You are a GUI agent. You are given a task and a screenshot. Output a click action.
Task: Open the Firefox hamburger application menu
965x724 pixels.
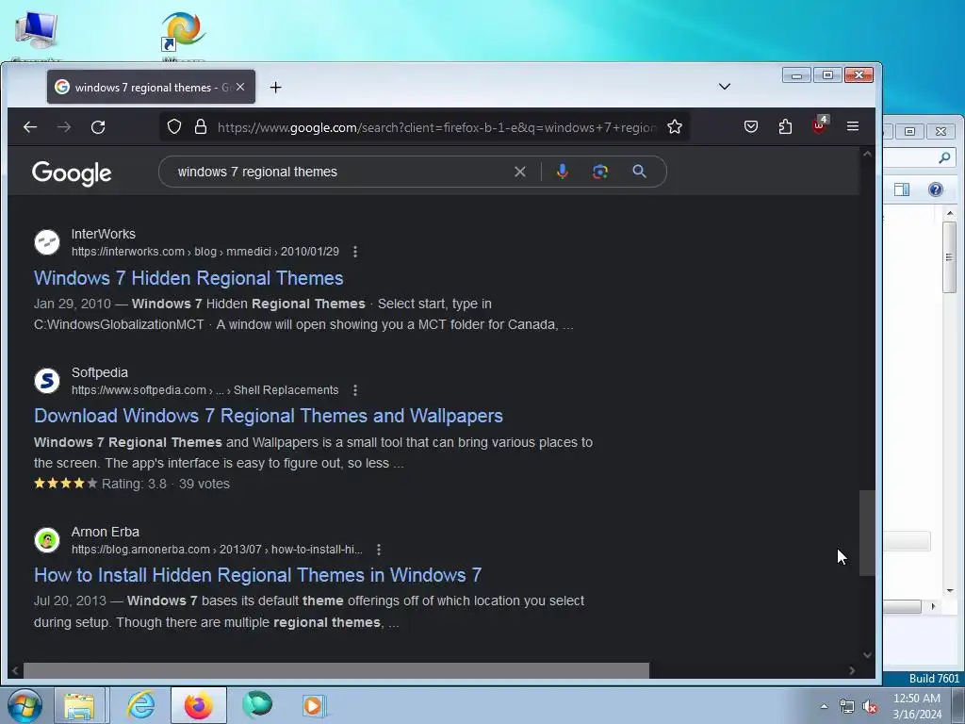852,126
